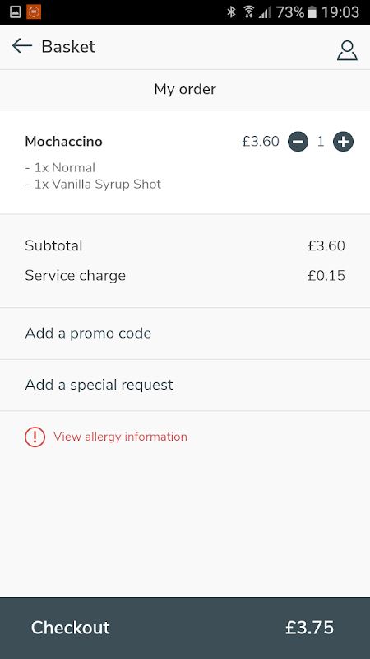The image size is (370, 659).
Task: Tap the orange app notification icon
Action: pos(34,12)
